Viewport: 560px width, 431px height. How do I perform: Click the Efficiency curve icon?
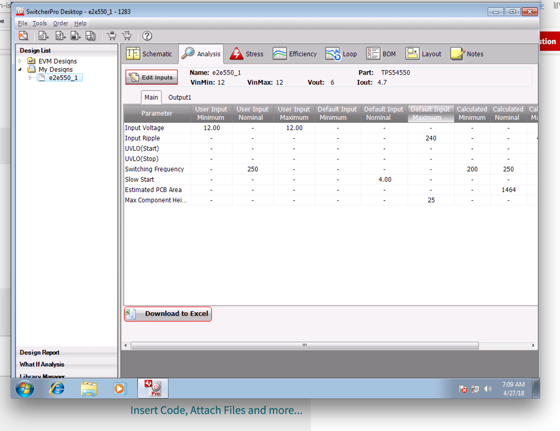pyautogui.click(x=280, y=54)
